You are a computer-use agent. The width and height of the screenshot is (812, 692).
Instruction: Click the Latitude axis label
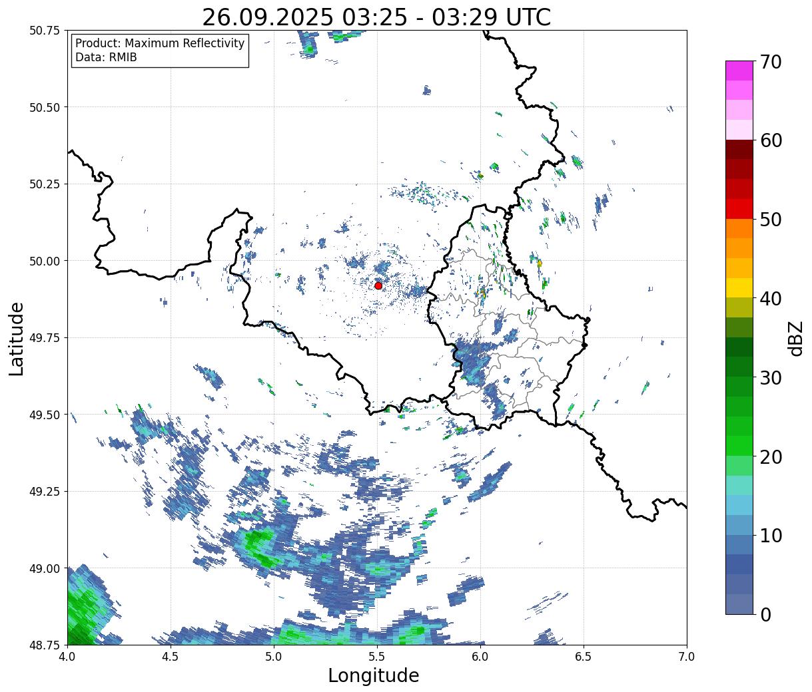coord(17,338)
